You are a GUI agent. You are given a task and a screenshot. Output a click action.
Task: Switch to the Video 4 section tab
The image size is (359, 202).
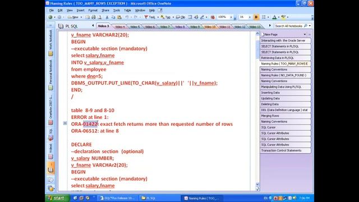120,27
